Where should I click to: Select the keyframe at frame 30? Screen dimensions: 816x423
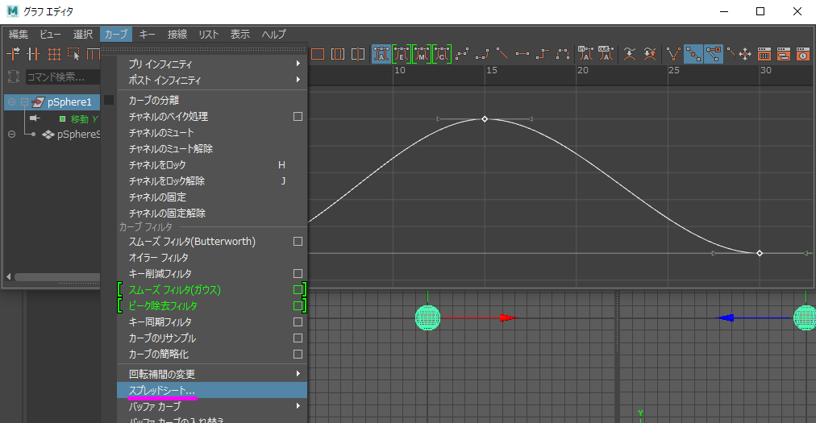(760, 253)
